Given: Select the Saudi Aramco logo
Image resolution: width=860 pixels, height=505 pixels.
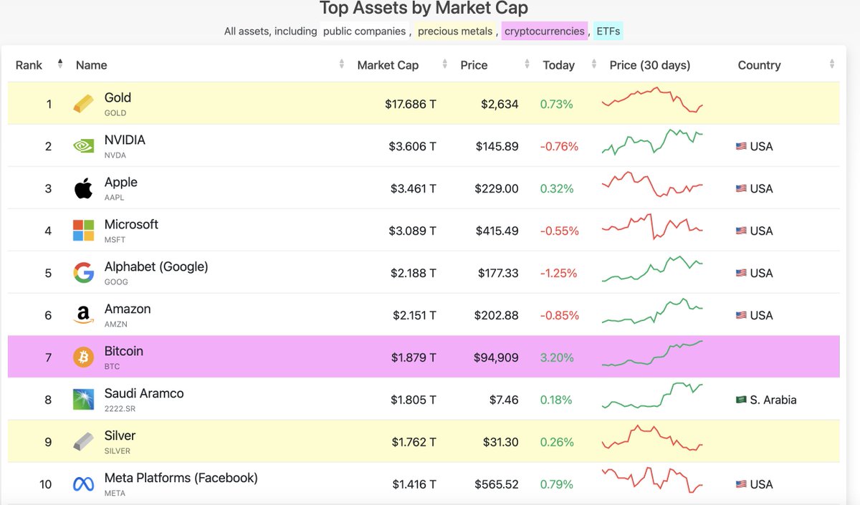Looking at the screenshot, I should pos(83,399).
